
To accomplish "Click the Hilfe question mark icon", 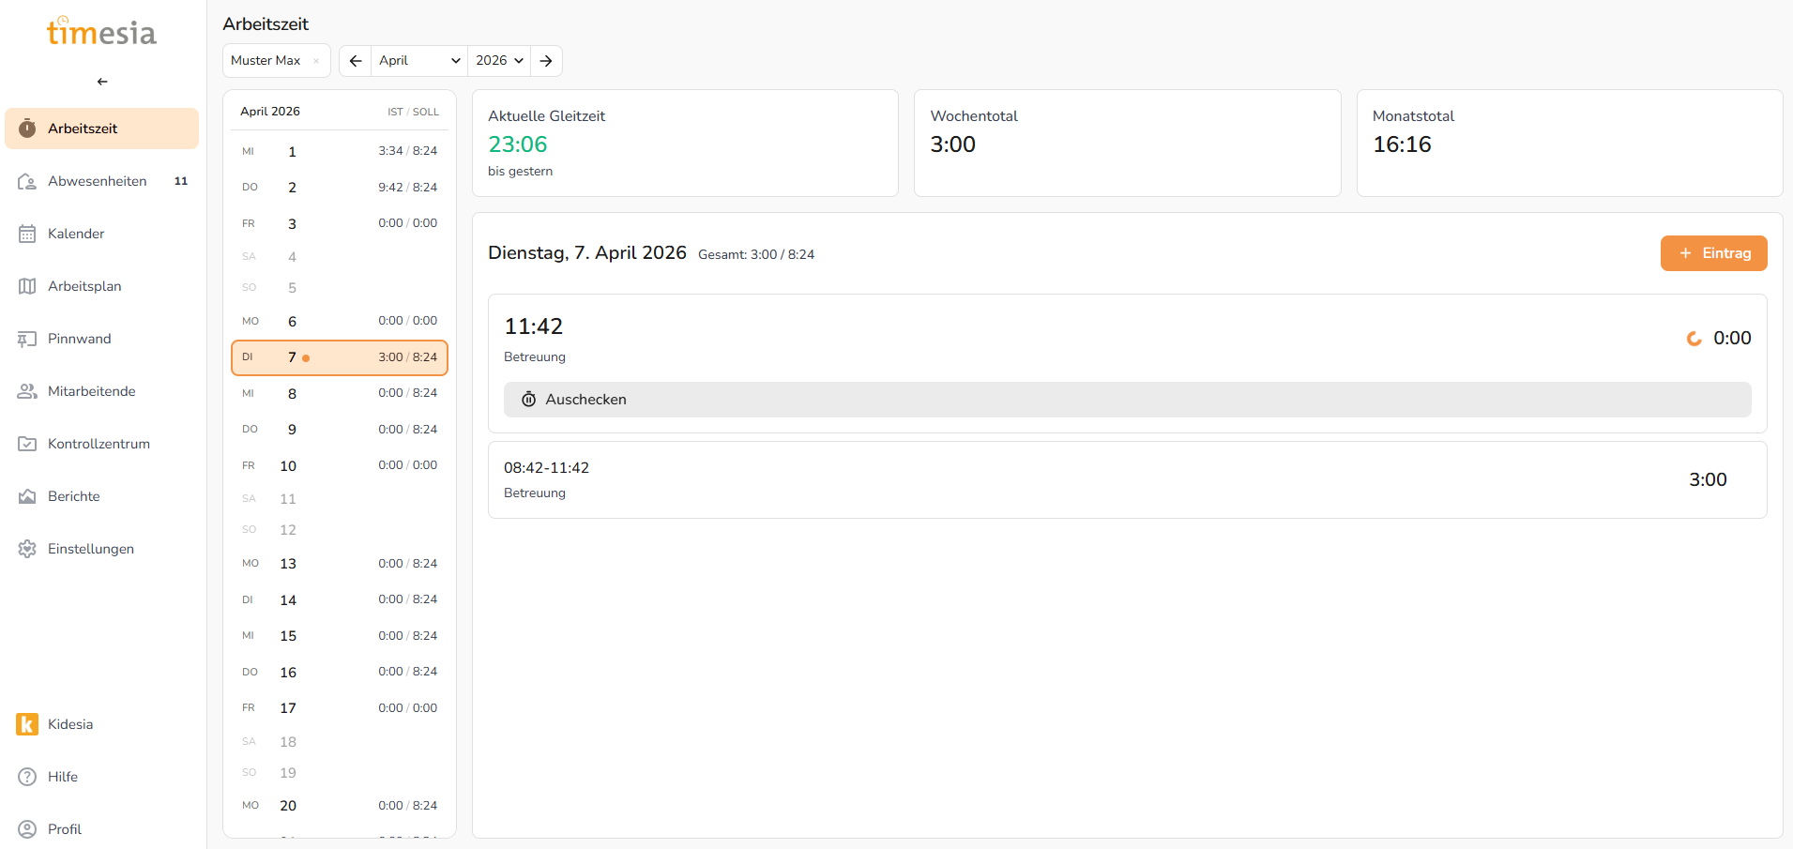I will [27, 777].
